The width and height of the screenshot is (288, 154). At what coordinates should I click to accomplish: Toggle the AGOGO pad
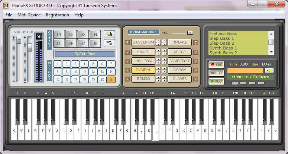click(x=179, y=52)
